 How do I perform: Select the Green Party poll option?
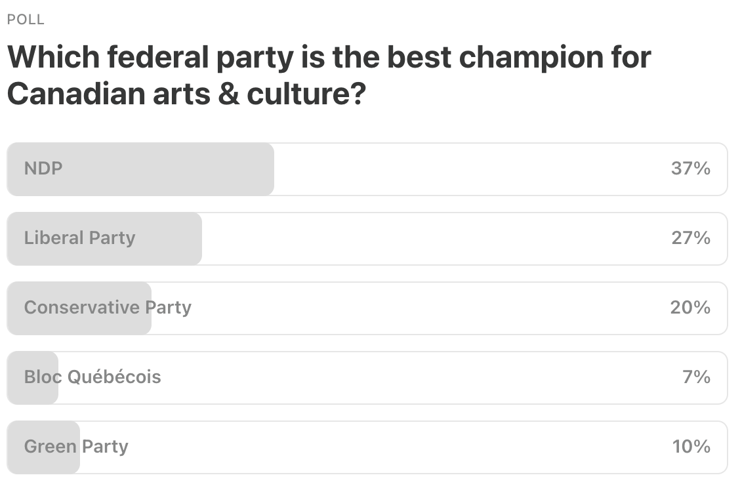pos(367,447)
